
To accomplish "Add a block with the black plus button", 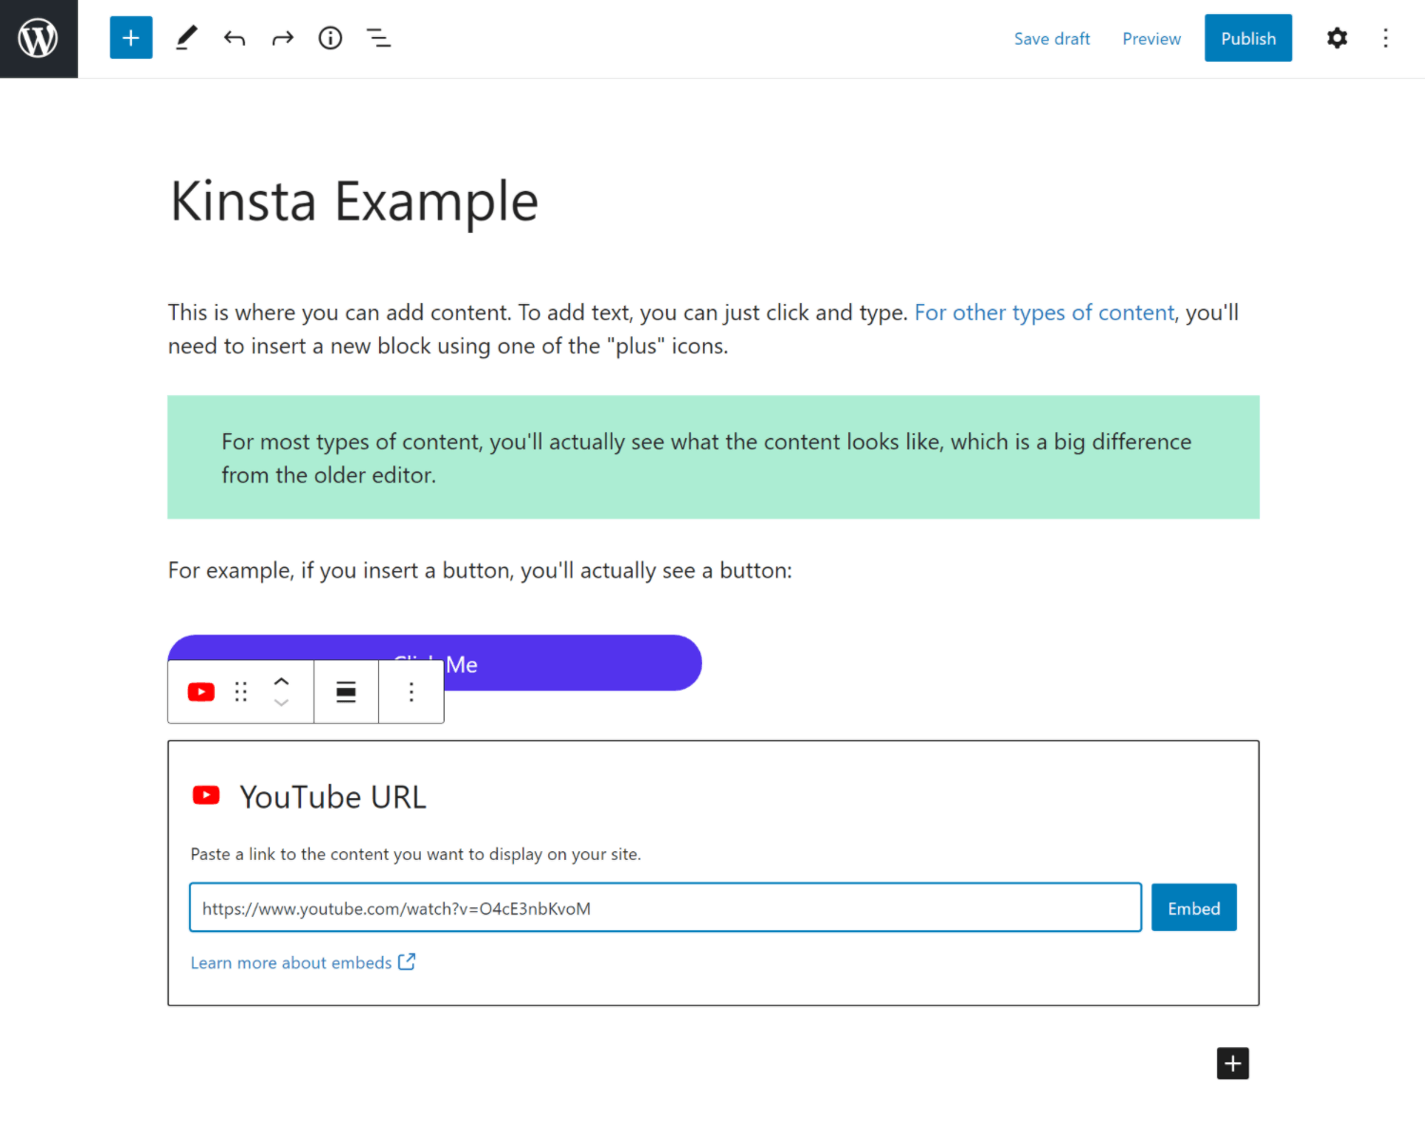I will 1233,1063.
